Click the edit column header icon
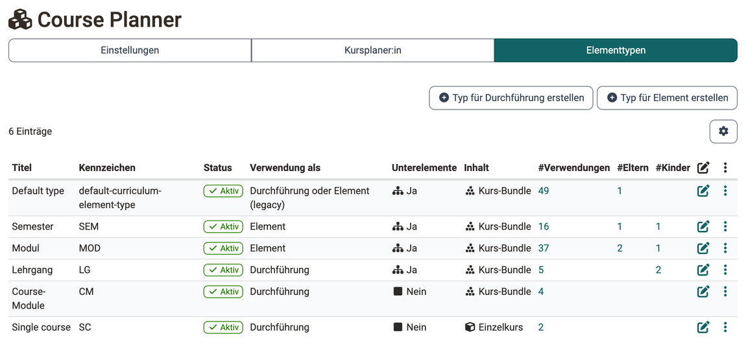Screen dimensions: 746x354 703,167
